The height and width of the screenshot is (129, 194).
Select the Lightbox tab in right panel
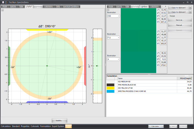pos(144,6)
